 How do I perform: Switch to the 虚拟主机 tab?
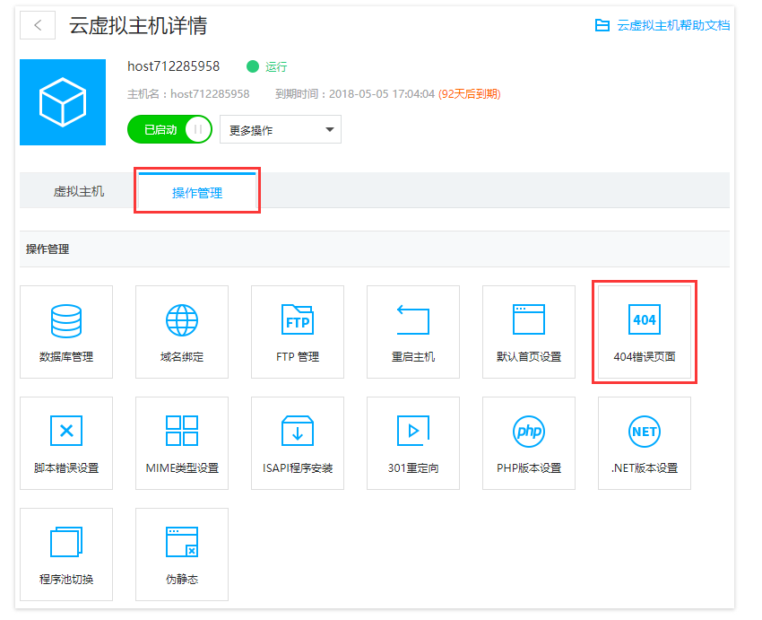point(79,191)
